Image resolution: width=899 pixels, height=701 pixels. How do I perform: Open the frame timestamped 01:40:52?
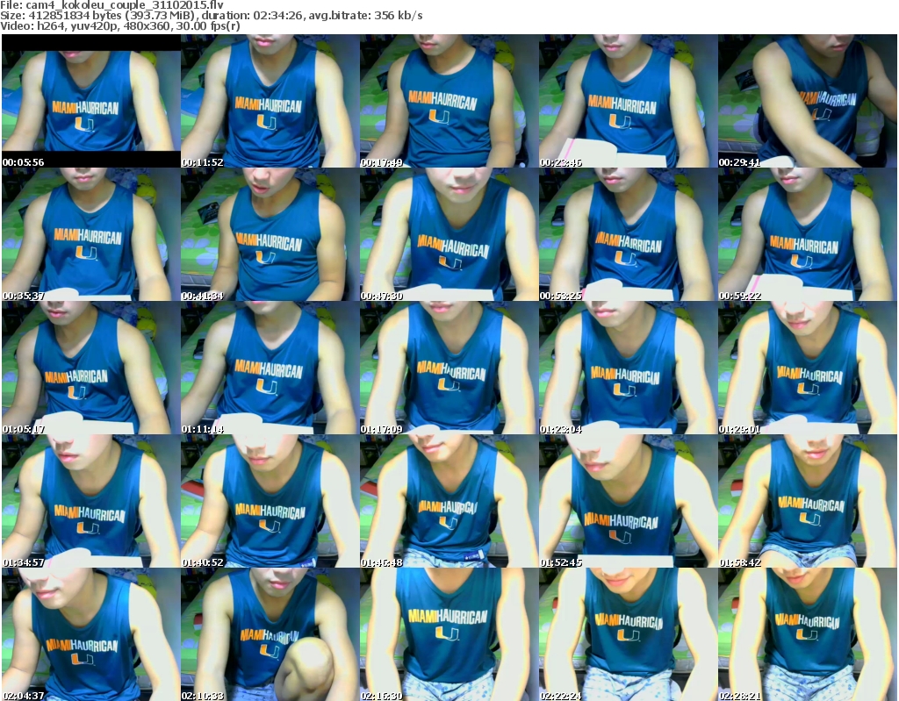(x=270, y=502)
